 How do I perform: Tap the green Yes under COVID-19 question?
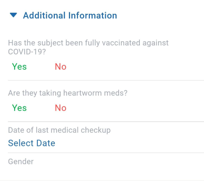(x=19, y=66)
